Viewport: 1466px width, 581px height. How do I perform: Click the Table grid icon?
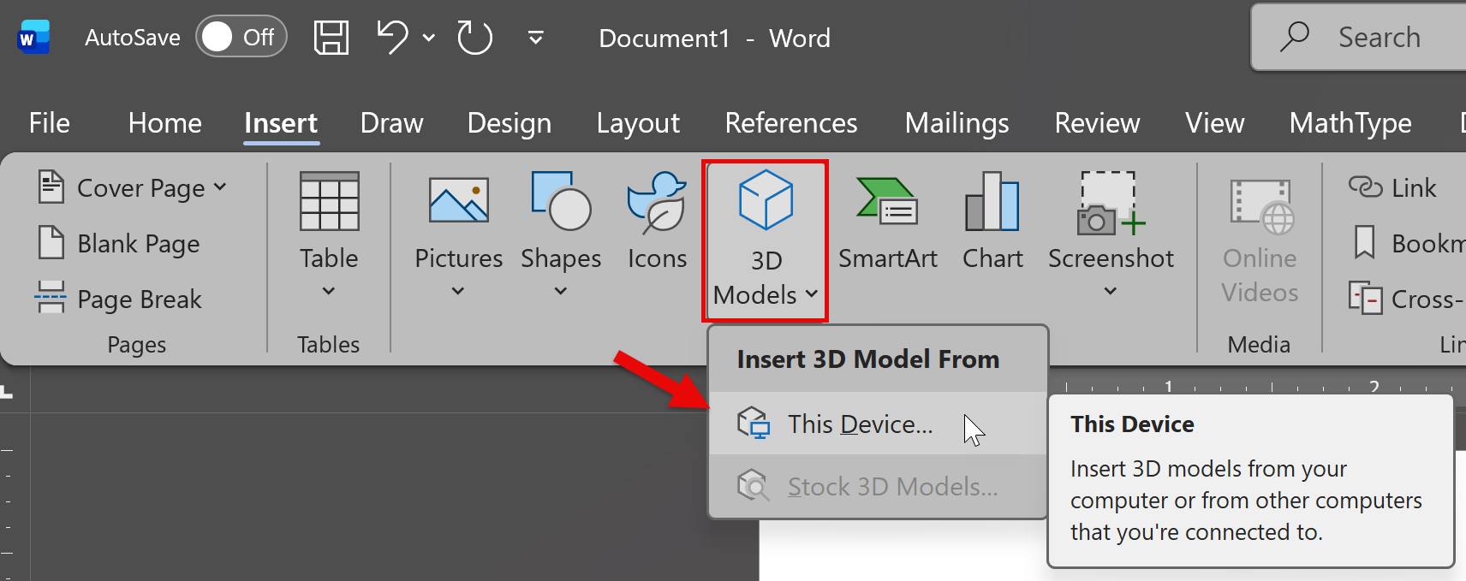329,201
